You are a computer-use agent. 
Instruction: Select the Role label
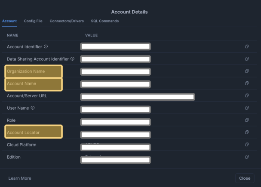[11, 120]
